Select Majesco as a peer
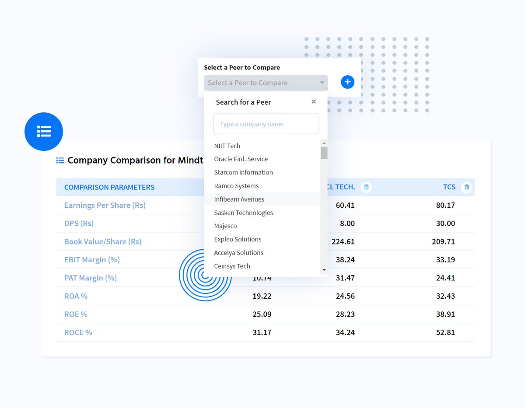 click(225, 226)
